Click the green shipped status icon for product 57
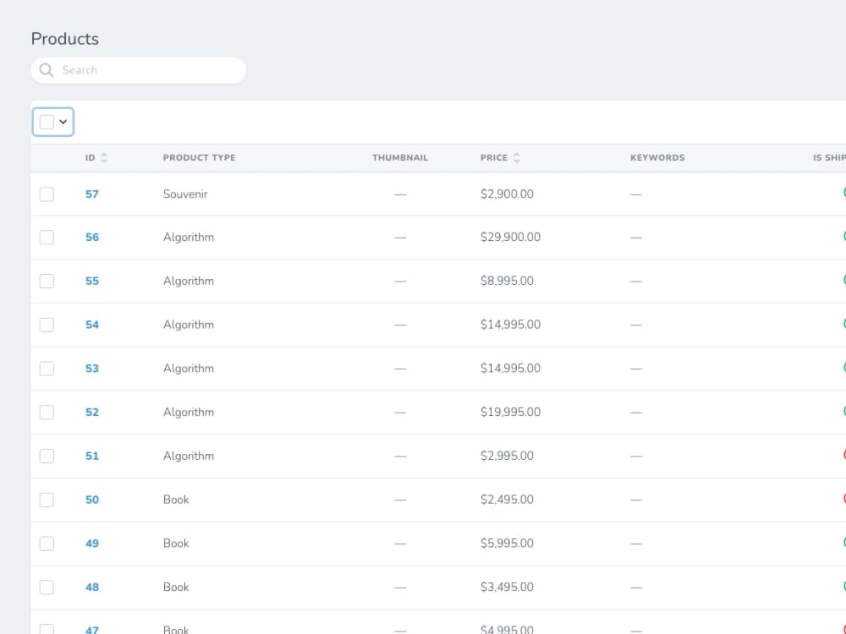 pos(843,194)
